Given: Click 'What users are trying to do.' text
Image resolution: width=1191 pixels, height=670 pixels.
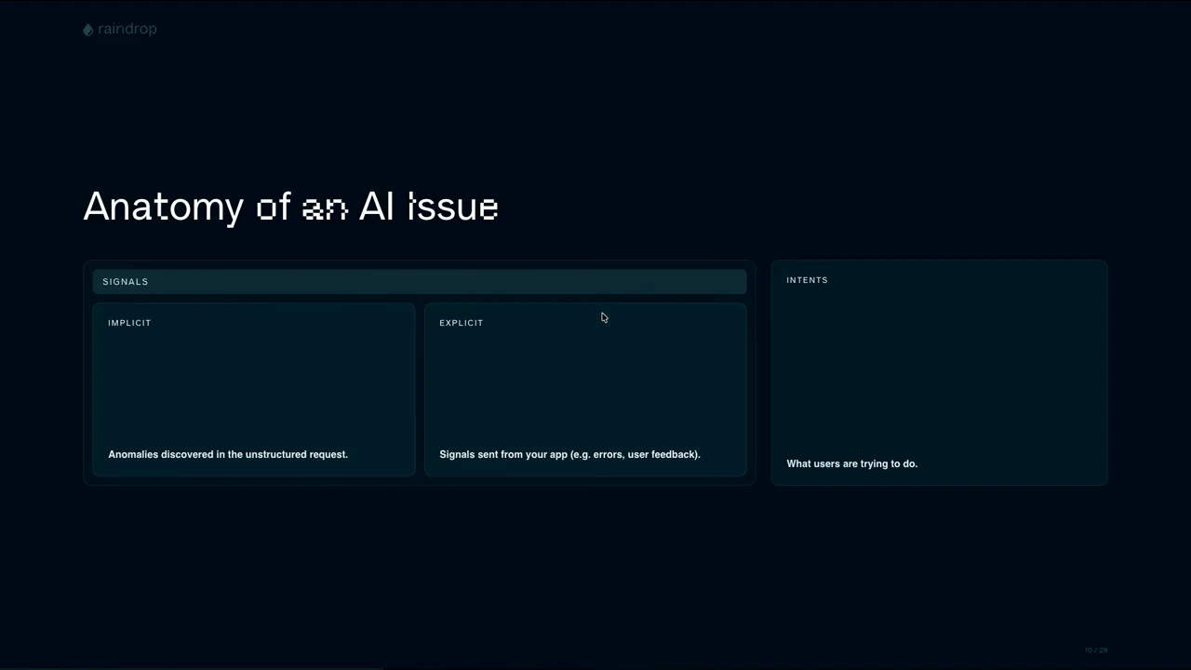Looking at the screenshot, I should point(852,463).
